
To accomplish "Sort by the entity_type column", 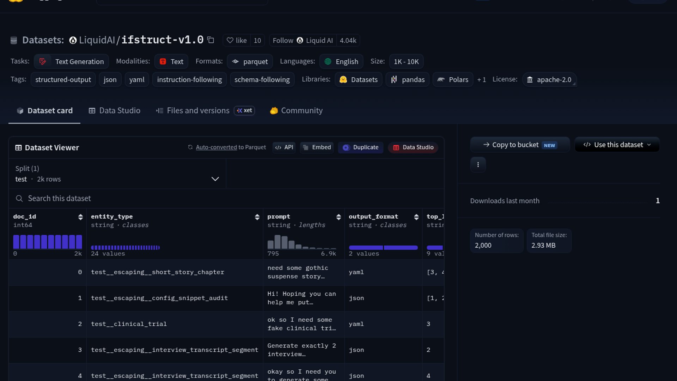I will point(257,217).
